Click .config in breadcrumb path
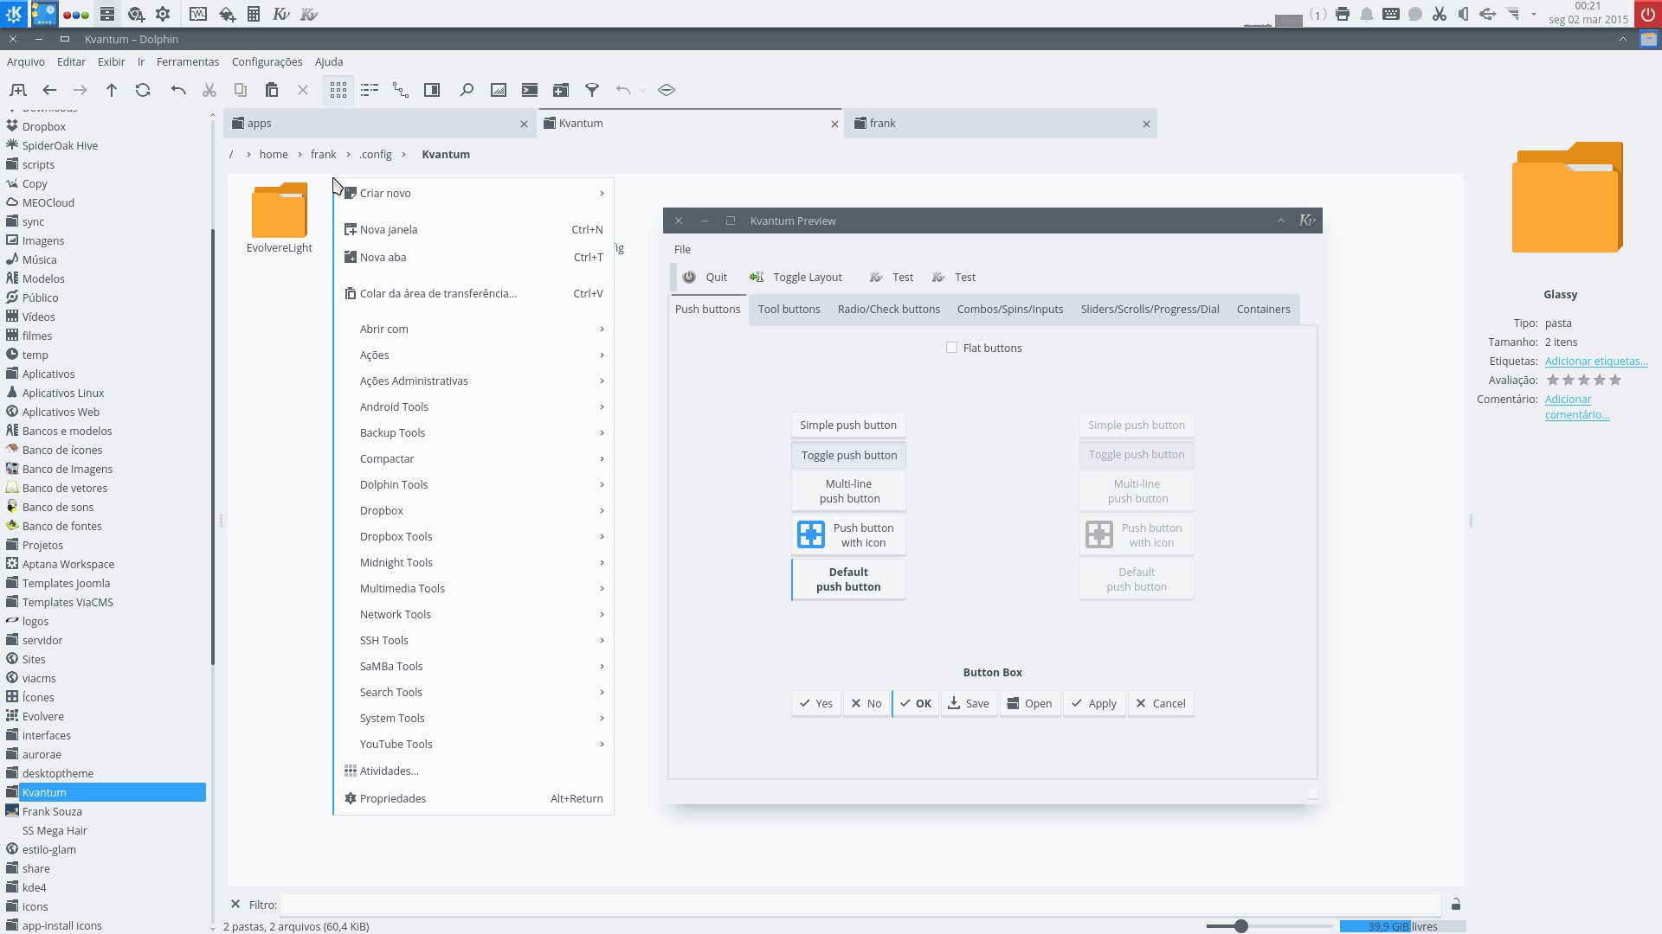Screen dimensions: 1662x934 [376, 155]
